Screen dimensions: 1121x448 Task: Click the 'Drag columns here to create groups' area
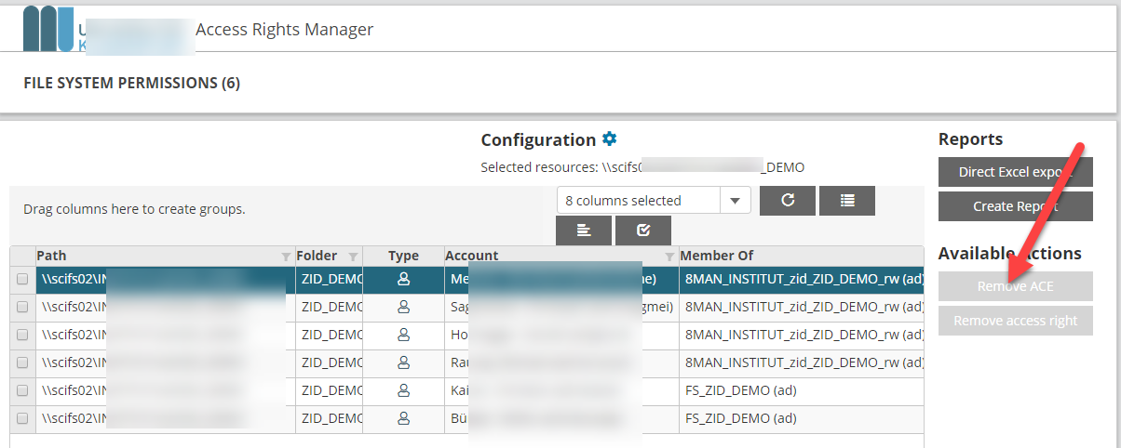click(134, 209)
